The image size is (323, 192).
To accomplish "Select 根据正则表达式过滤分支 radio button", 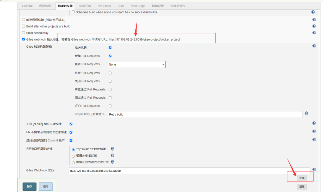I will [x=73, y=163].
